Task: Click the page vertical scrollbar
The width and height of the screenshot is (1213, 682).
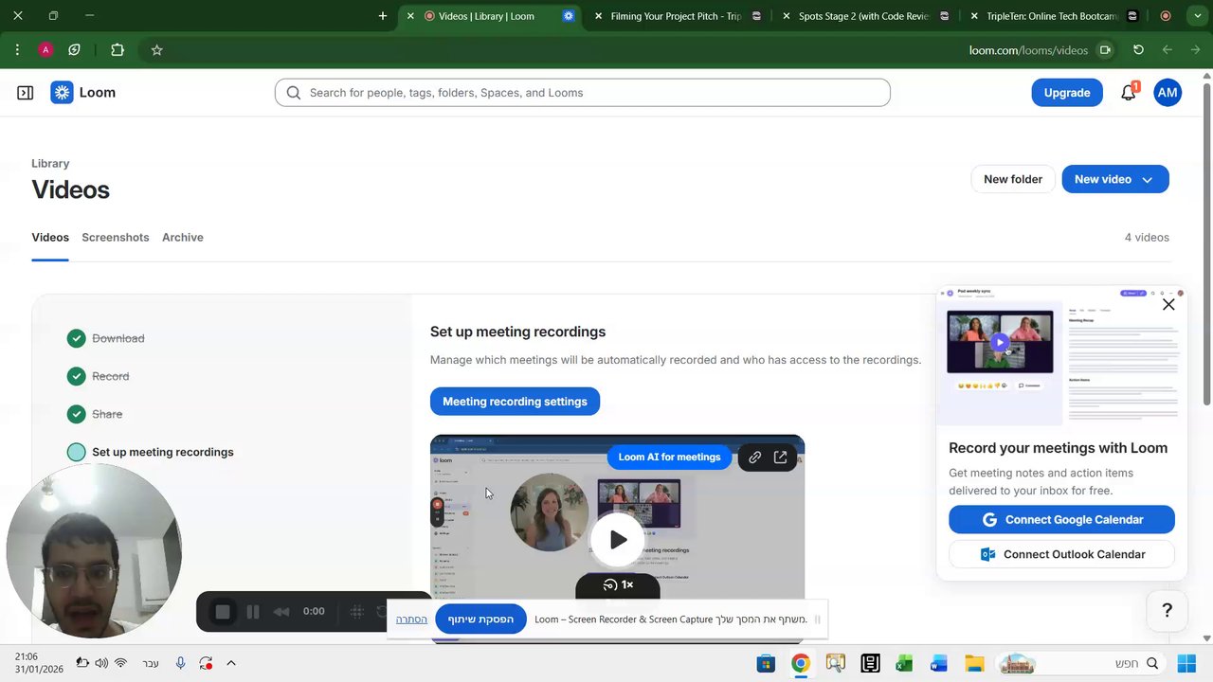Action: (x=1206, y=246)
